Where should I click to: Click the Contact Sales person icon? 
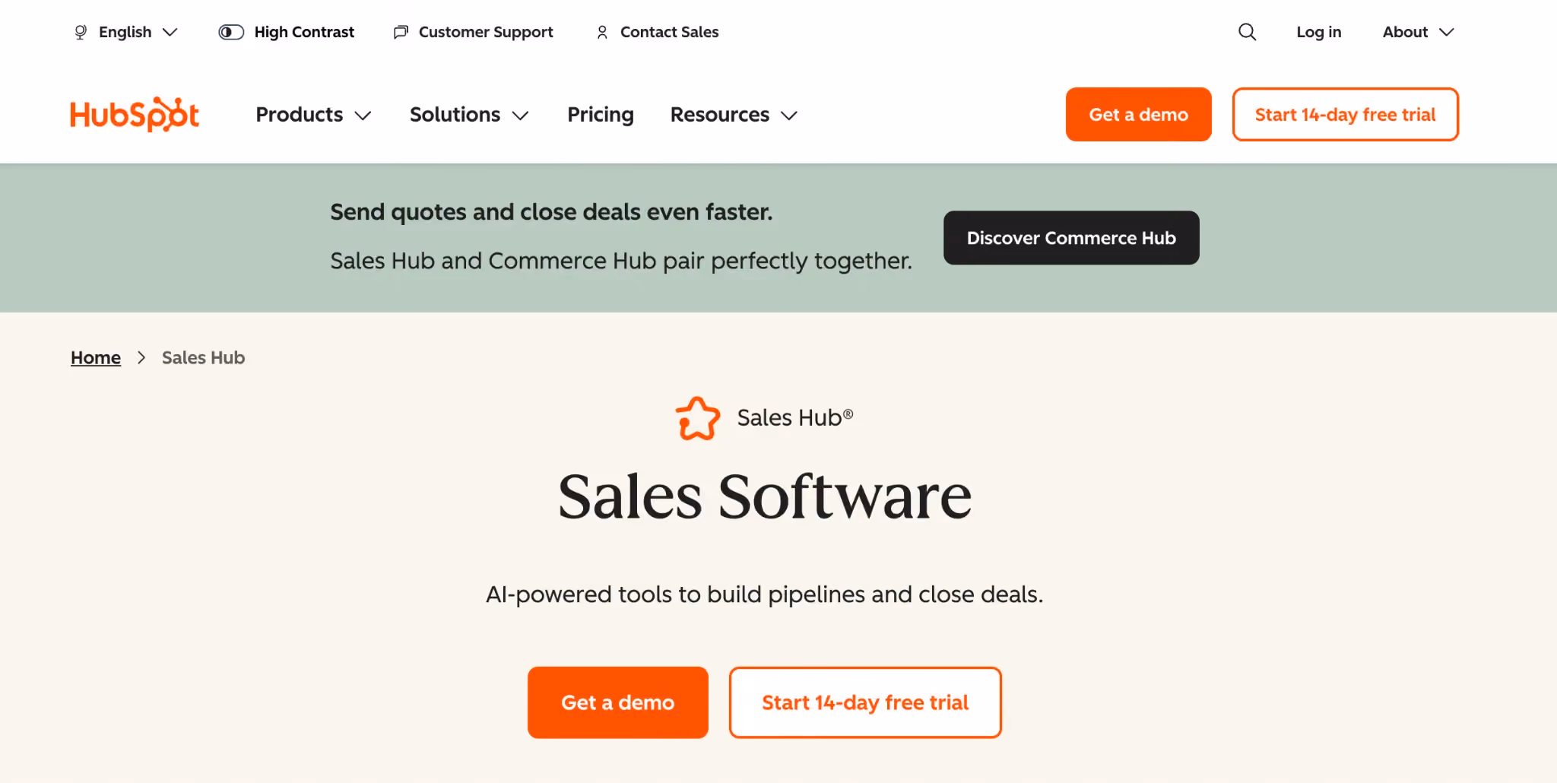point(602,32)
